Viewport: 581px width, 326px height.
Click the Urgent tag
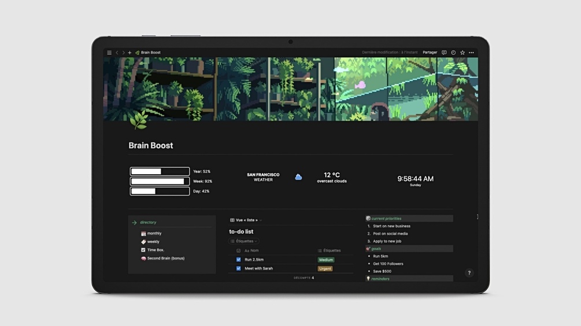click(x=325, y=269)
